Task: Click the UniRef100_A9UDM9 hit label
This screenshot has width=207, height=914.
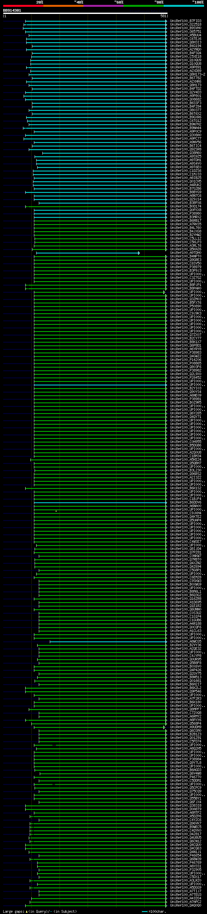Action: coord(185,727)
